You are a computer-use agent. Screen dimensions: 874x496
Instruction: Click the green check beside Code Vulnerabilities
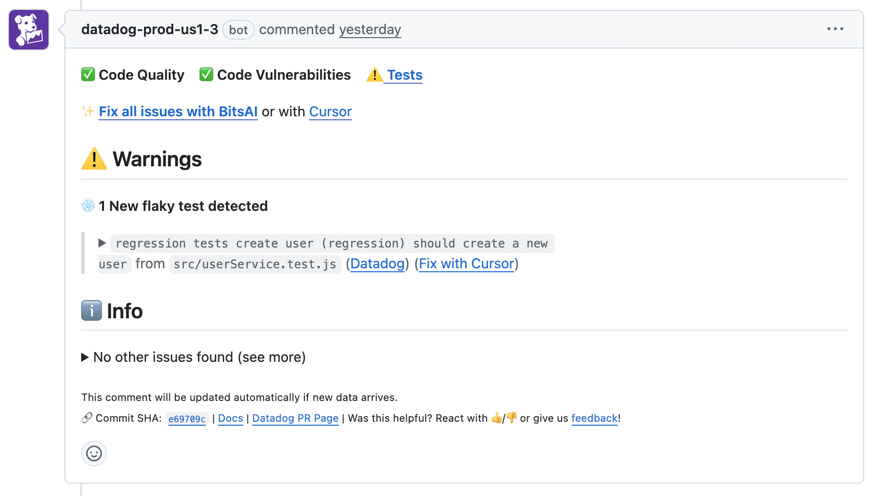(206, 75)
